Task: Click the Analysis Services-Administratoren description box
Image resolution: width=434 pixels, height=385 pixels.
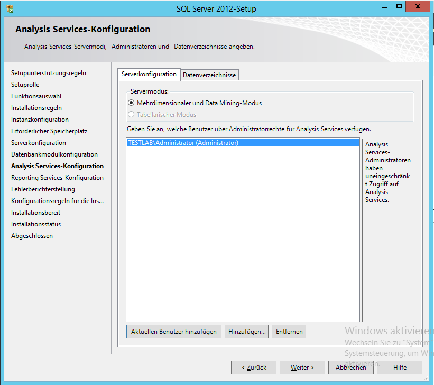Action: [388, 230]
